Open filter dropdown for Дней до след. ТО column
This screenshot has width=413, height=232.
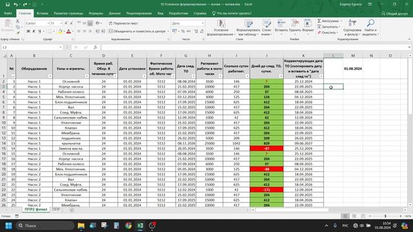281,76
